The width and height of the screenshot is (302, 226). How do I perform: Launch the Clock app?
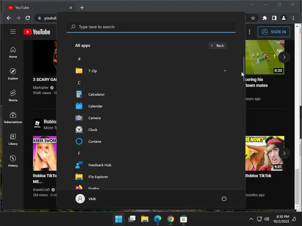point(151,130)
